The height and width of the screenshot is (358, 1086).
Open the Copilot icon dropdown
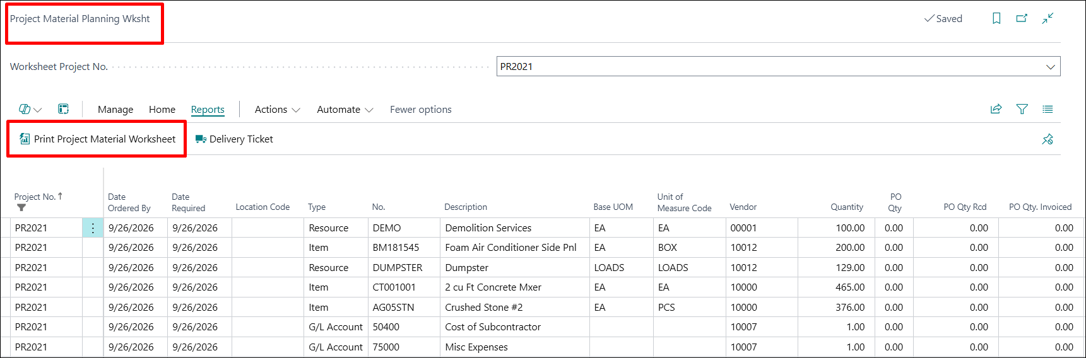tap(30, 109)
